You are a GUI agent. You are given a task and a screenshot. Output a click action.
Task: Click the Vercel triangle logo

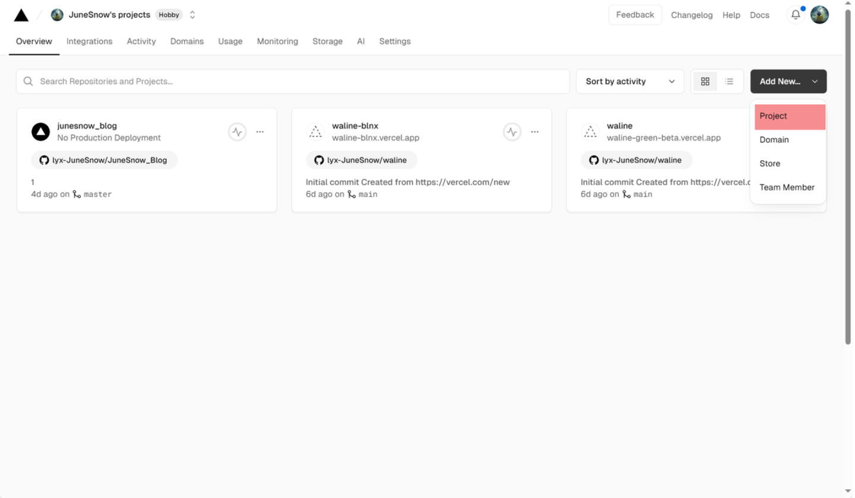(x=21, y=15)
